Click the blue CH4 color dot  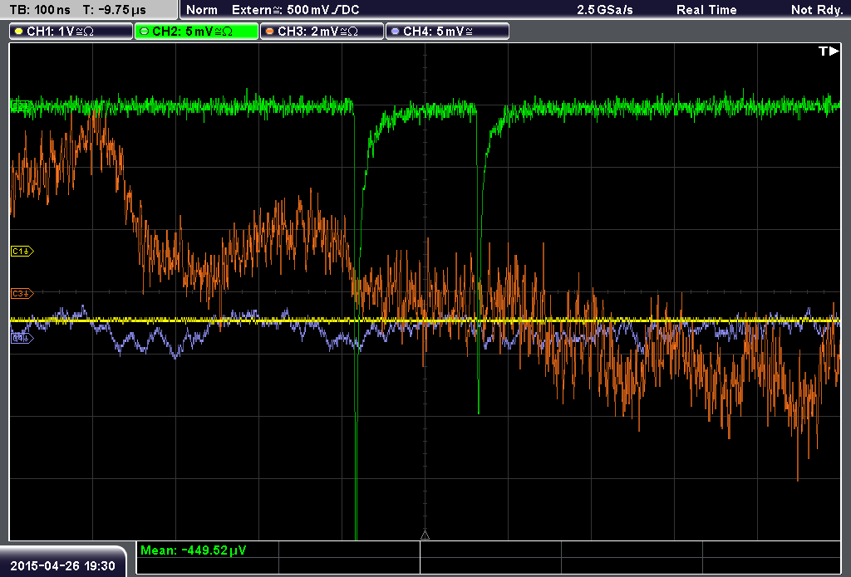[395, 32]
